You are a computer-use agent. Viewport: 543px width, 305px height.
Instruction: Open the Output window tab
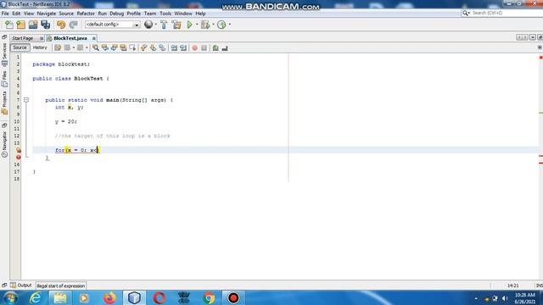pos(21,286)
